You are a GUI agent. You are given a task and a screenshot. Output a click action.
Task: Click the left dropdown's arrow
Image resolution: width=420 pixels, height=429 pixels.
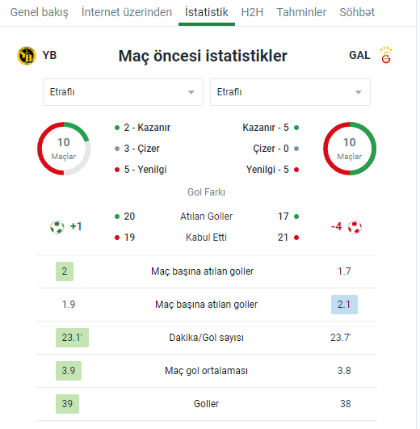(x=191, y=92)
